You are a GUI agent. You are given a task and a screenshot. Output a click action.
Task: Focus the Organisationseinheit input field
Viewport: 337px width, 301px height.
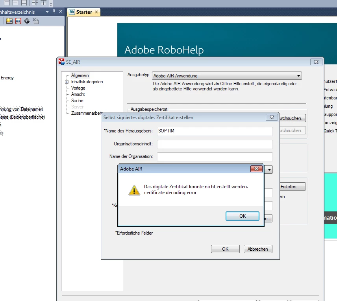[x=215, y=144]
